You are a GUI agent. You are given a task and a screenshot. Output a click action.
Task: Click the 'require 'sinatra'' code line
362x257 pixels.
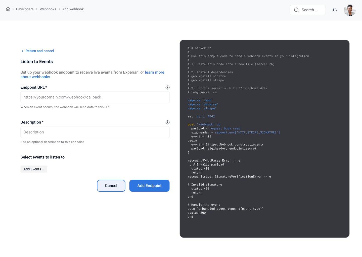point(203,104)
